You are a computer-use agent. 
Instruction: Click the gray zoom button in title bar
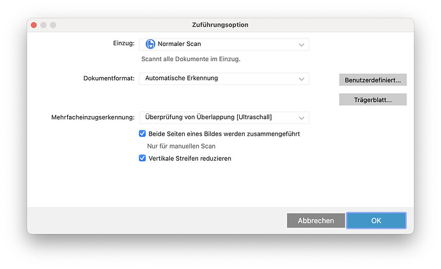click(53, 25)
